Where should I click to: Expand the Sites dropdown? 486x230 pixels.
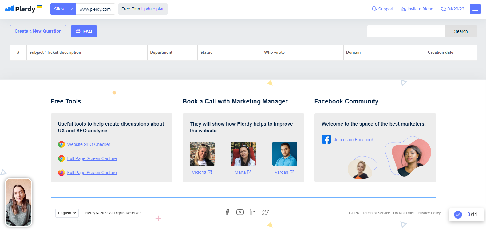tap(63, 9)
